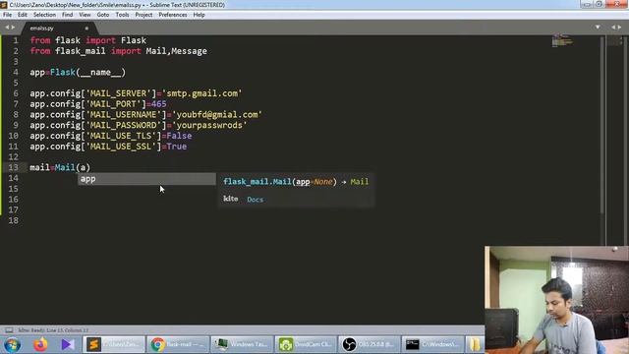The width and height of the screenshot is (629, 354).
Task: Open the Selection menu
Action: tap(44, 15)
